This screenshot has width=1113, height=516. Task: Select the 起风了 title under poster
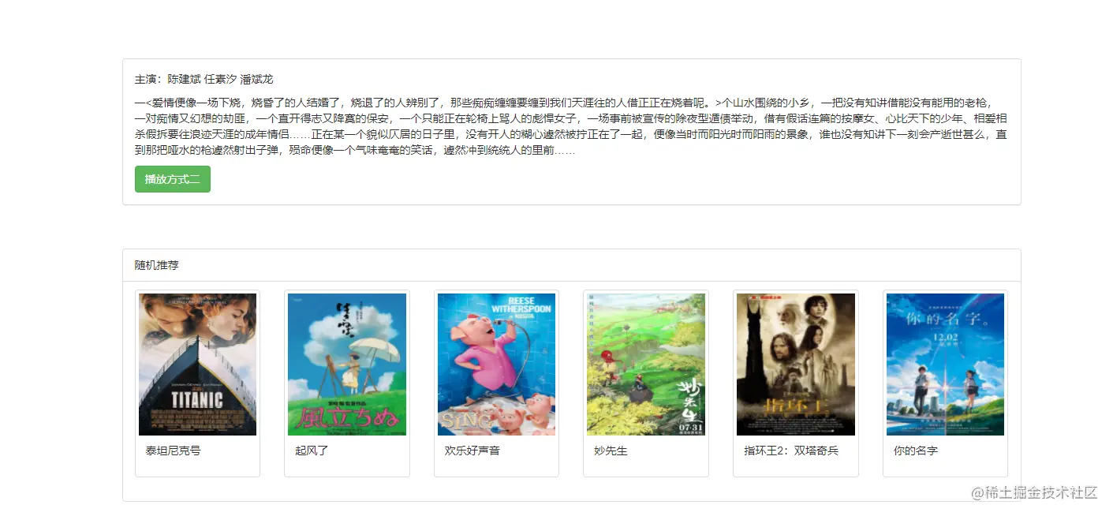(312, 451)
